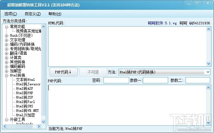Viewport: 214px width, 133px height.
Task: Click tree panel scroll left arrow
Action: pos(5,126)
